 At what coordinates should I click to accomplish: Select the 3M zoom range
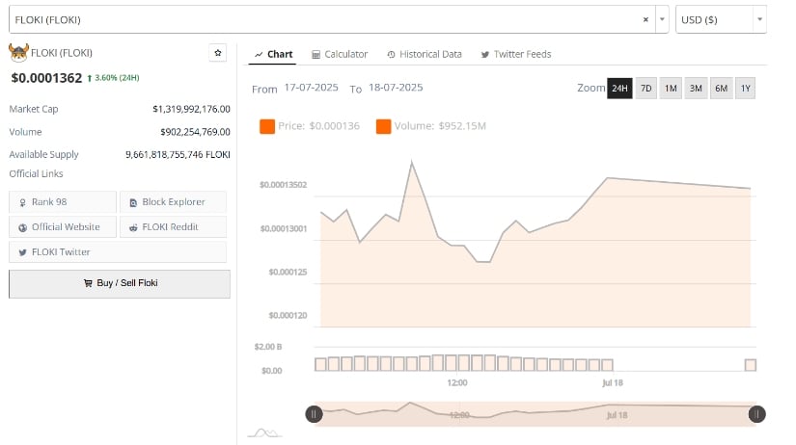pyautogui.click(x=696, y=89)
